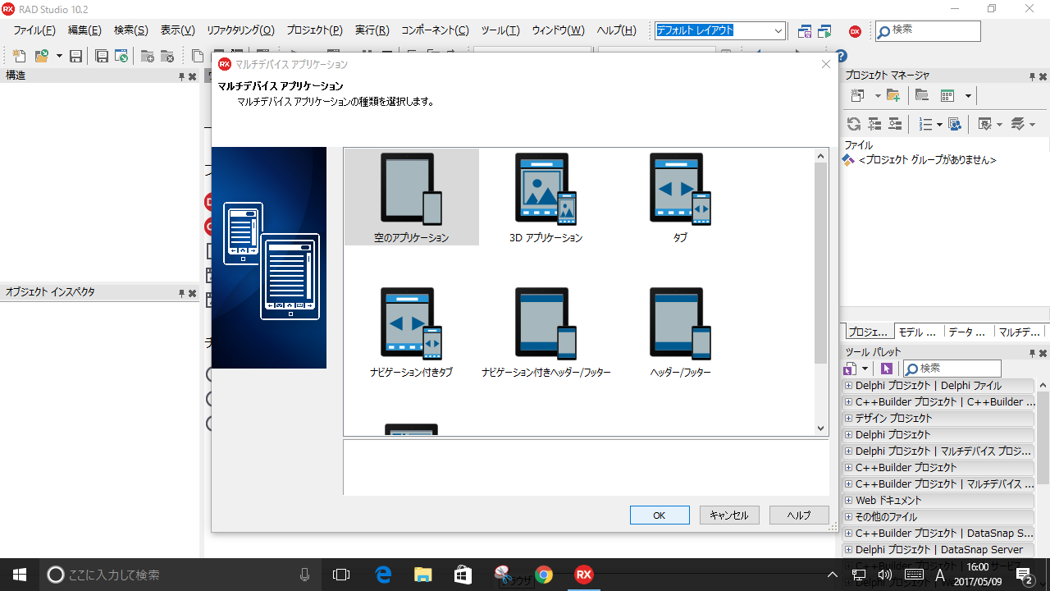This screenshot has height=591, width=1050.
Task: Select the ナビゲーション付きタブ template icon
Action: pos(411,323)
